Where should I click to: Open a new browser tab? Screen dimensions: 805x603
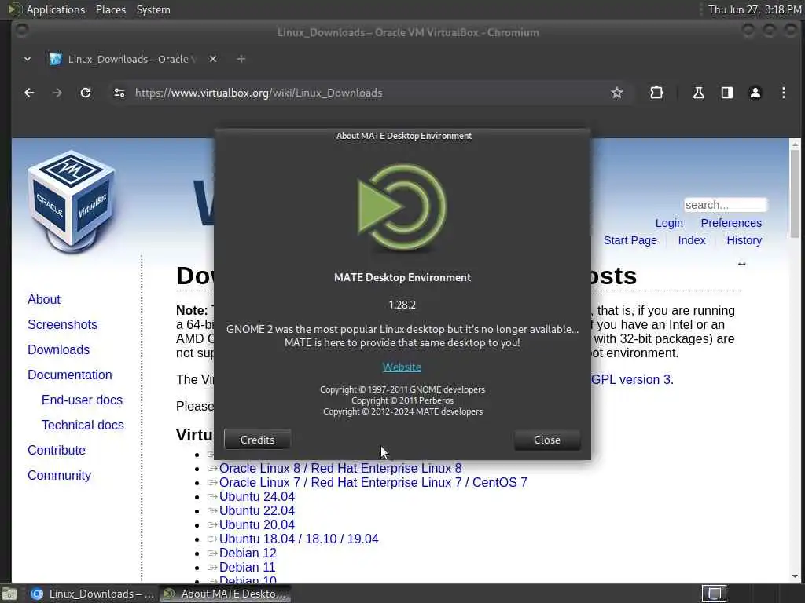pos(241,59)
